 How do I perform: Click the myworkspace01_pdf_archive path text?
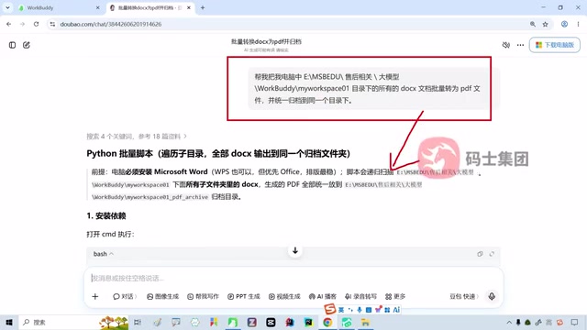coord(150,197)
